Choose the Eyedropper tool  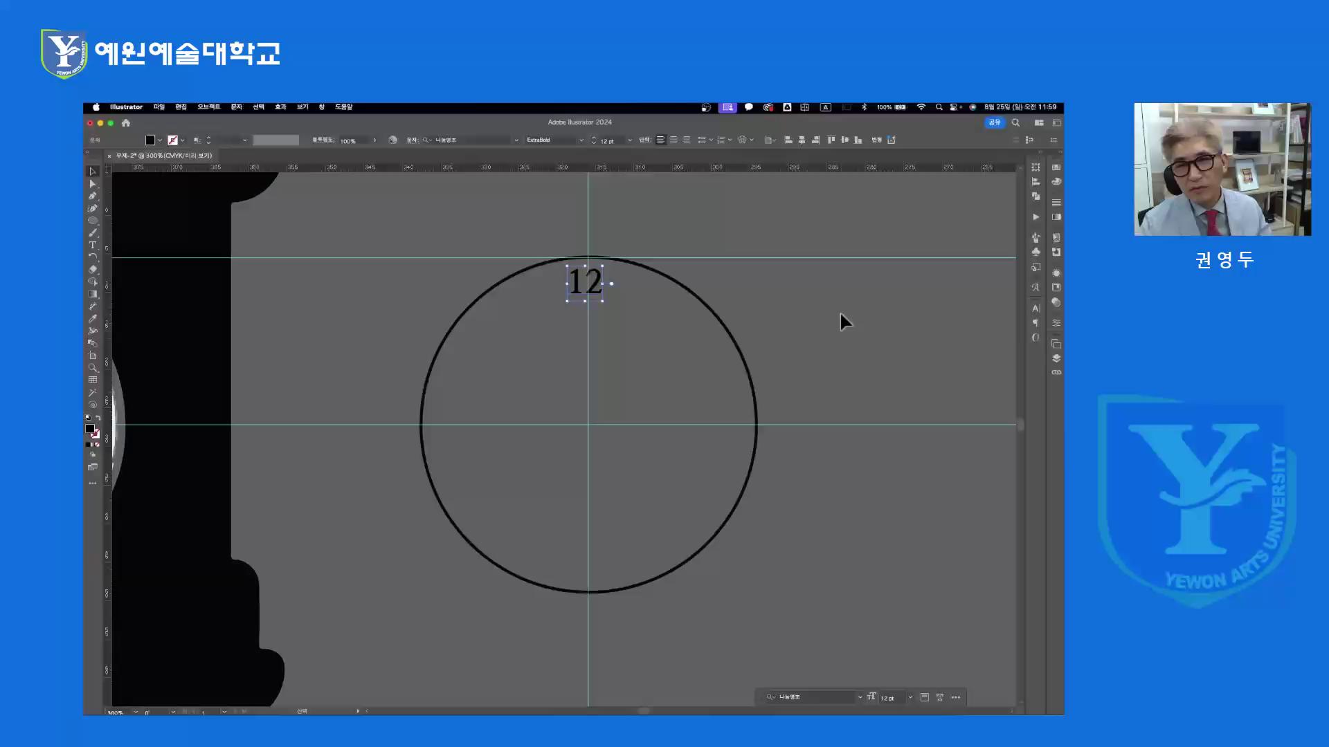[92, 319]
